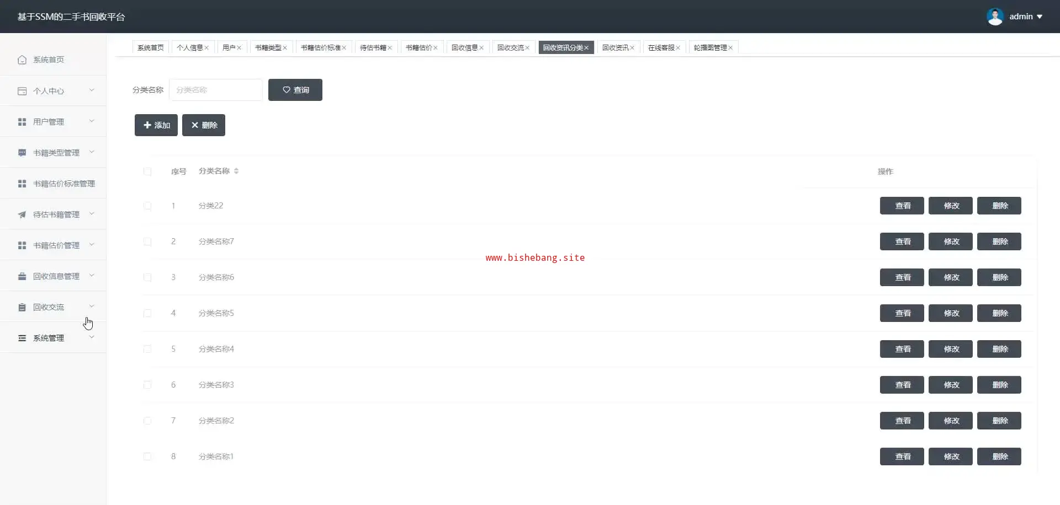The image size is (1060, 505).
Task: Close the 回收资讯分类 tab
Action: tap(586, 48)
